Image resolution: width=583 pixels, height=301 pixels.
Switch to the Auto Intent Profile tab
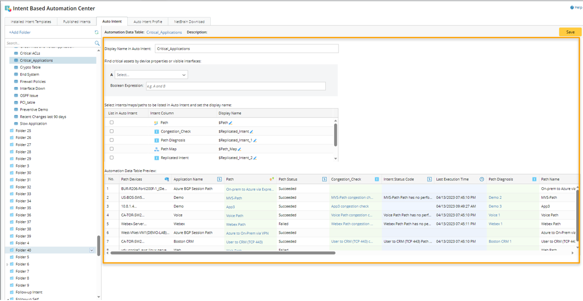pyautogui.click(x=148, y=21)
